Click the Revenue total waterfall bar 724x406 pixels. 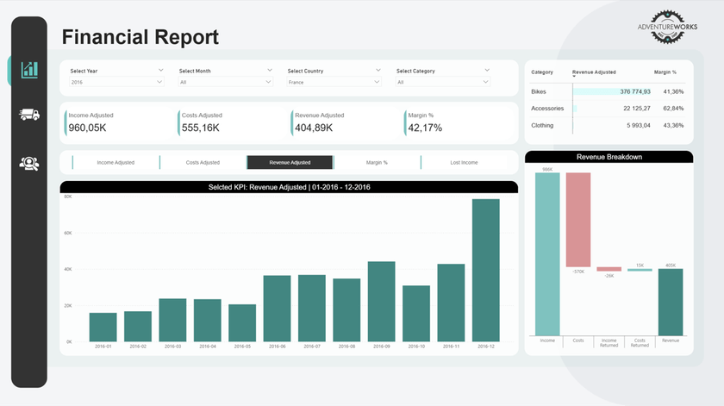(x=671, y=302)
